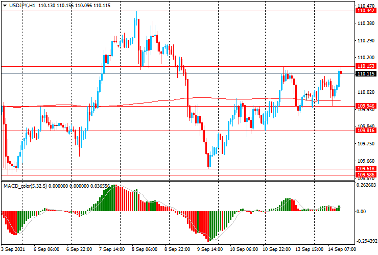Viewport: 378px width, 255px height.
Task: Click the OHLC values 110.130 110.156 110.096 110.115
Action: [x=74, y=6]
